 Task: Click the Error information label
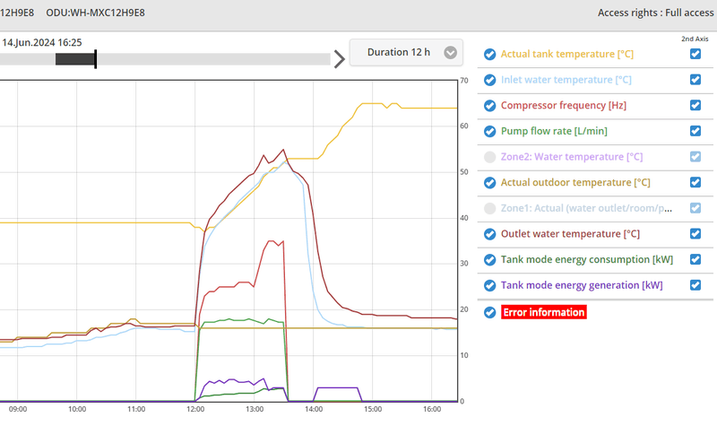pos(544,312)
